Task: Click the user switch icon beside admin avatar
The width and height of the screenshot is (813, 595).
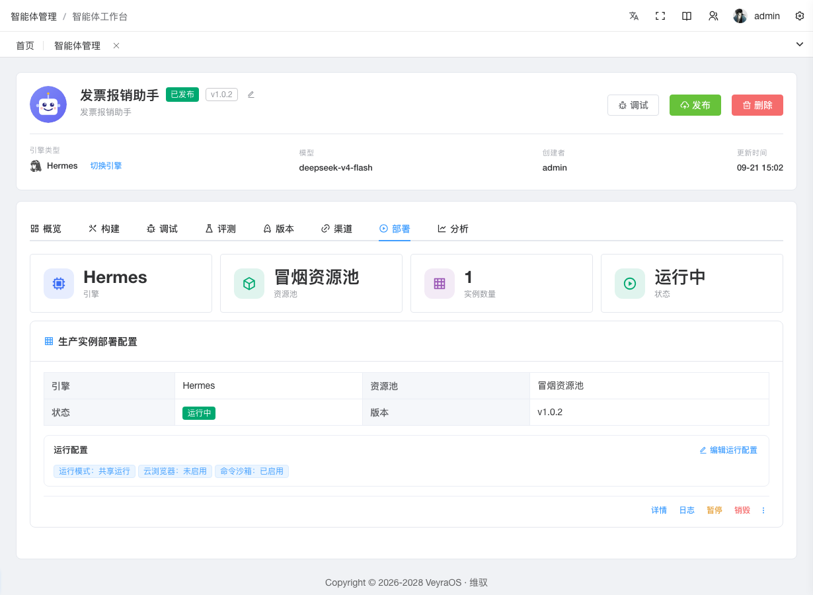Action: pyautogui.click(x=713, y=16)
